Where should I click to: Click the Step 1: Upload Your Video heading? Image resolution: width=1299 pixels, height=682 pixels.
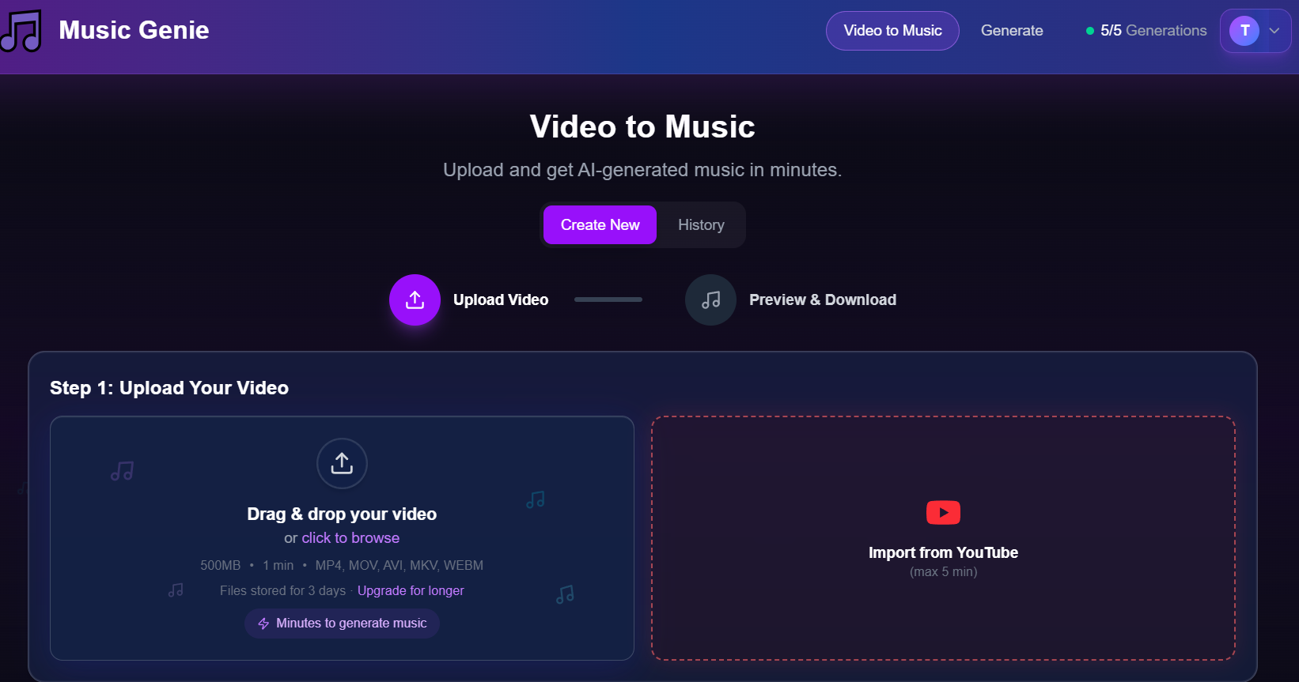[169, 388]
